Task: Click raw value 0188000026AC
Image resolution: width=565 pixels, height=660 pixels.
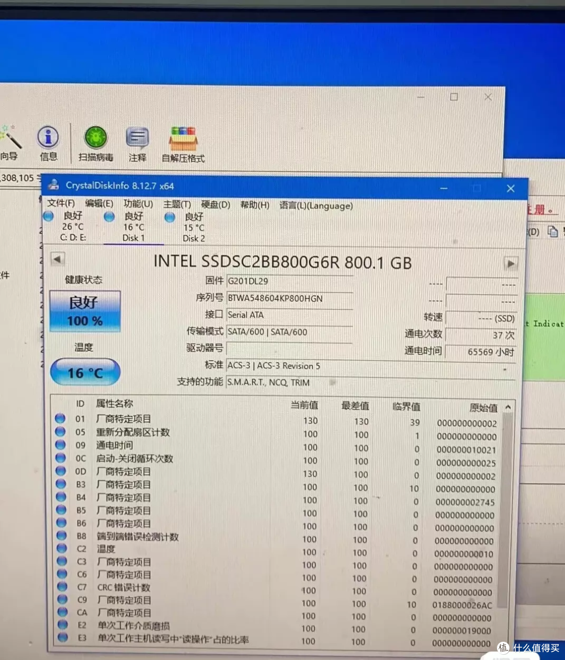Action: point(462,605)
